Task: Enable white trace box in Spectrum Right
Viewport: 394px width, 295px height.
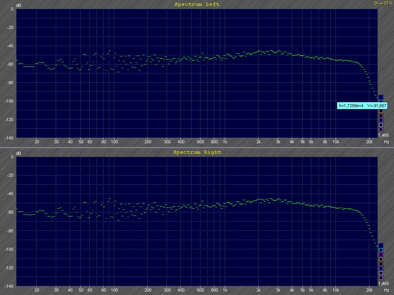Action: point(381,273)
